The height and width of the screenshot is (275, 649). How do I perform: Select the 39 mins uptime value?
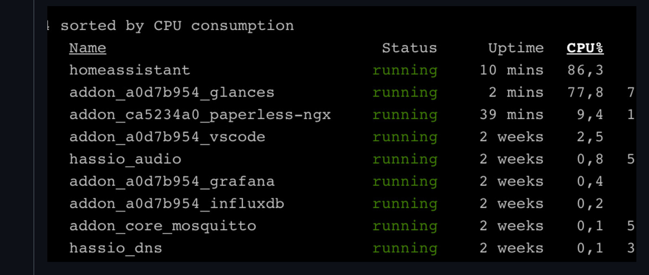pos(512,114)
